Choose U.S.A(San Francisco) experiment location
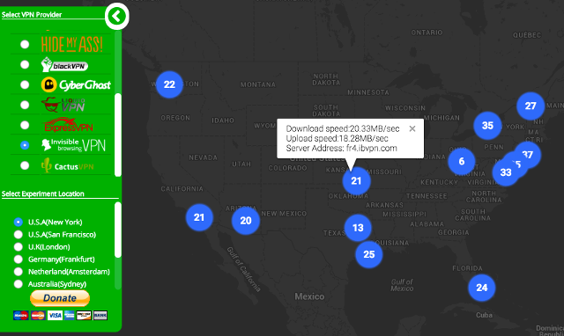This screenshot has height=336, width=564. pyautogui.click(x=19, y=235)
